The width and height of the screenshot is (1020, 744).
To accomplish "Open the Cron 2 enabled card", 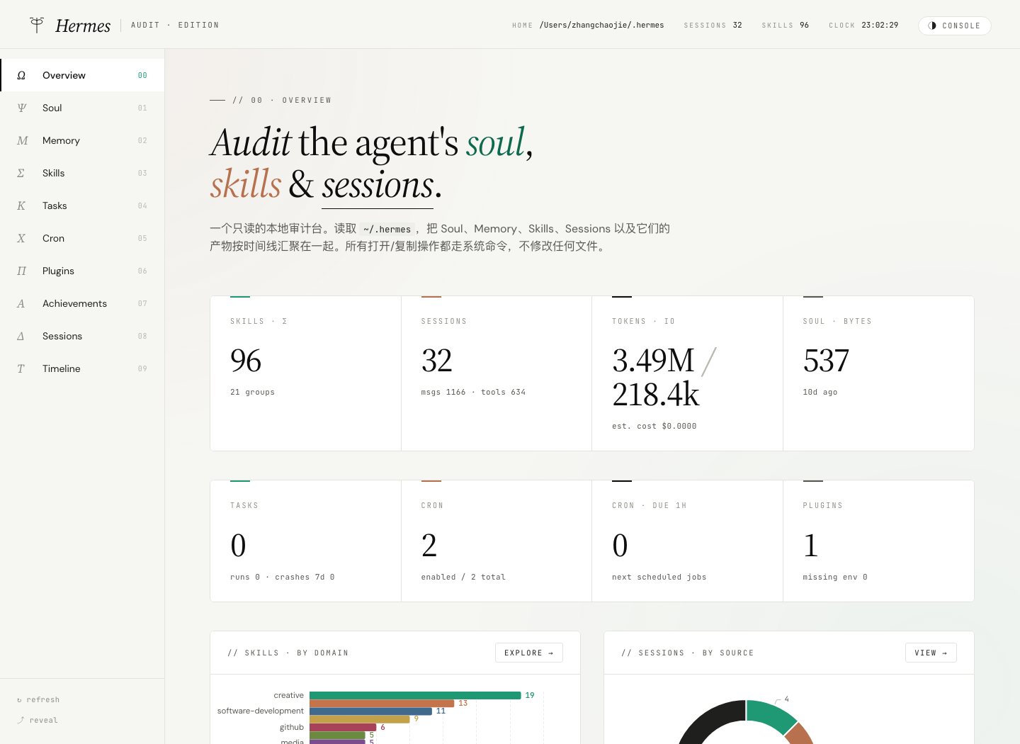I will [497, 541].
